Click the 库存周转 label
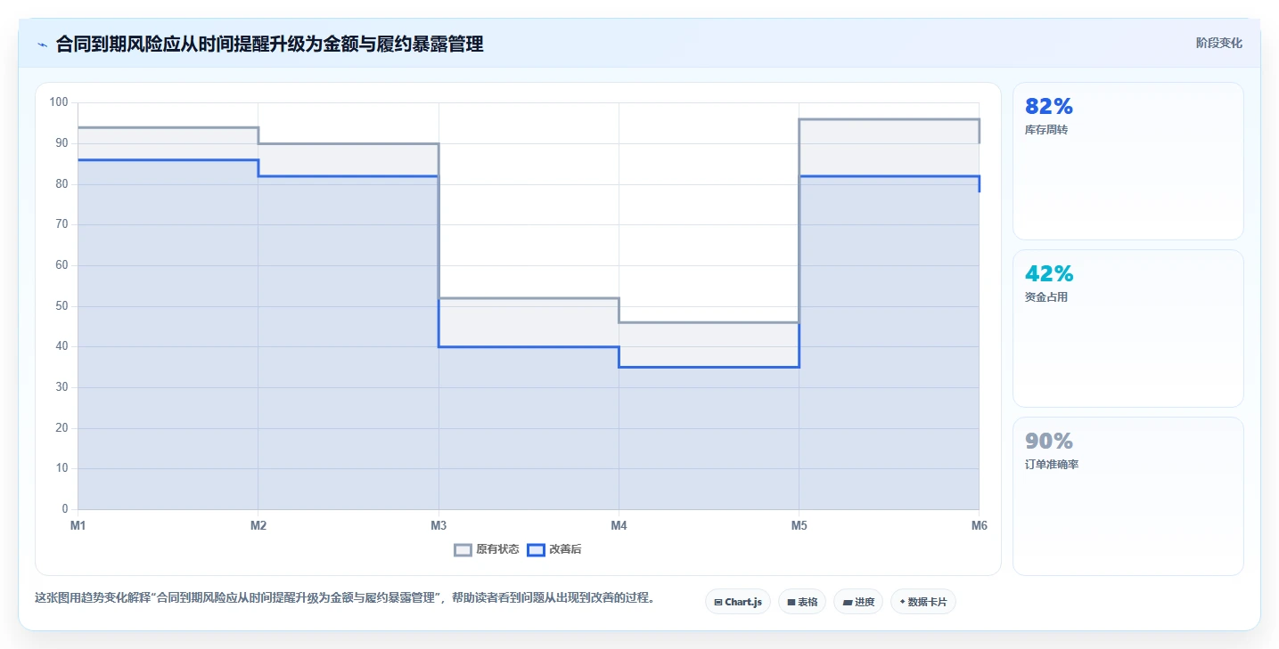This screenshot has width=1279, height=649. point(1046,130)
